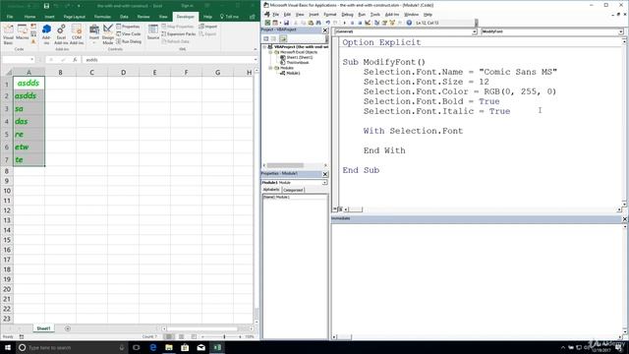Select cell A6 containing etw

[29, 147]
